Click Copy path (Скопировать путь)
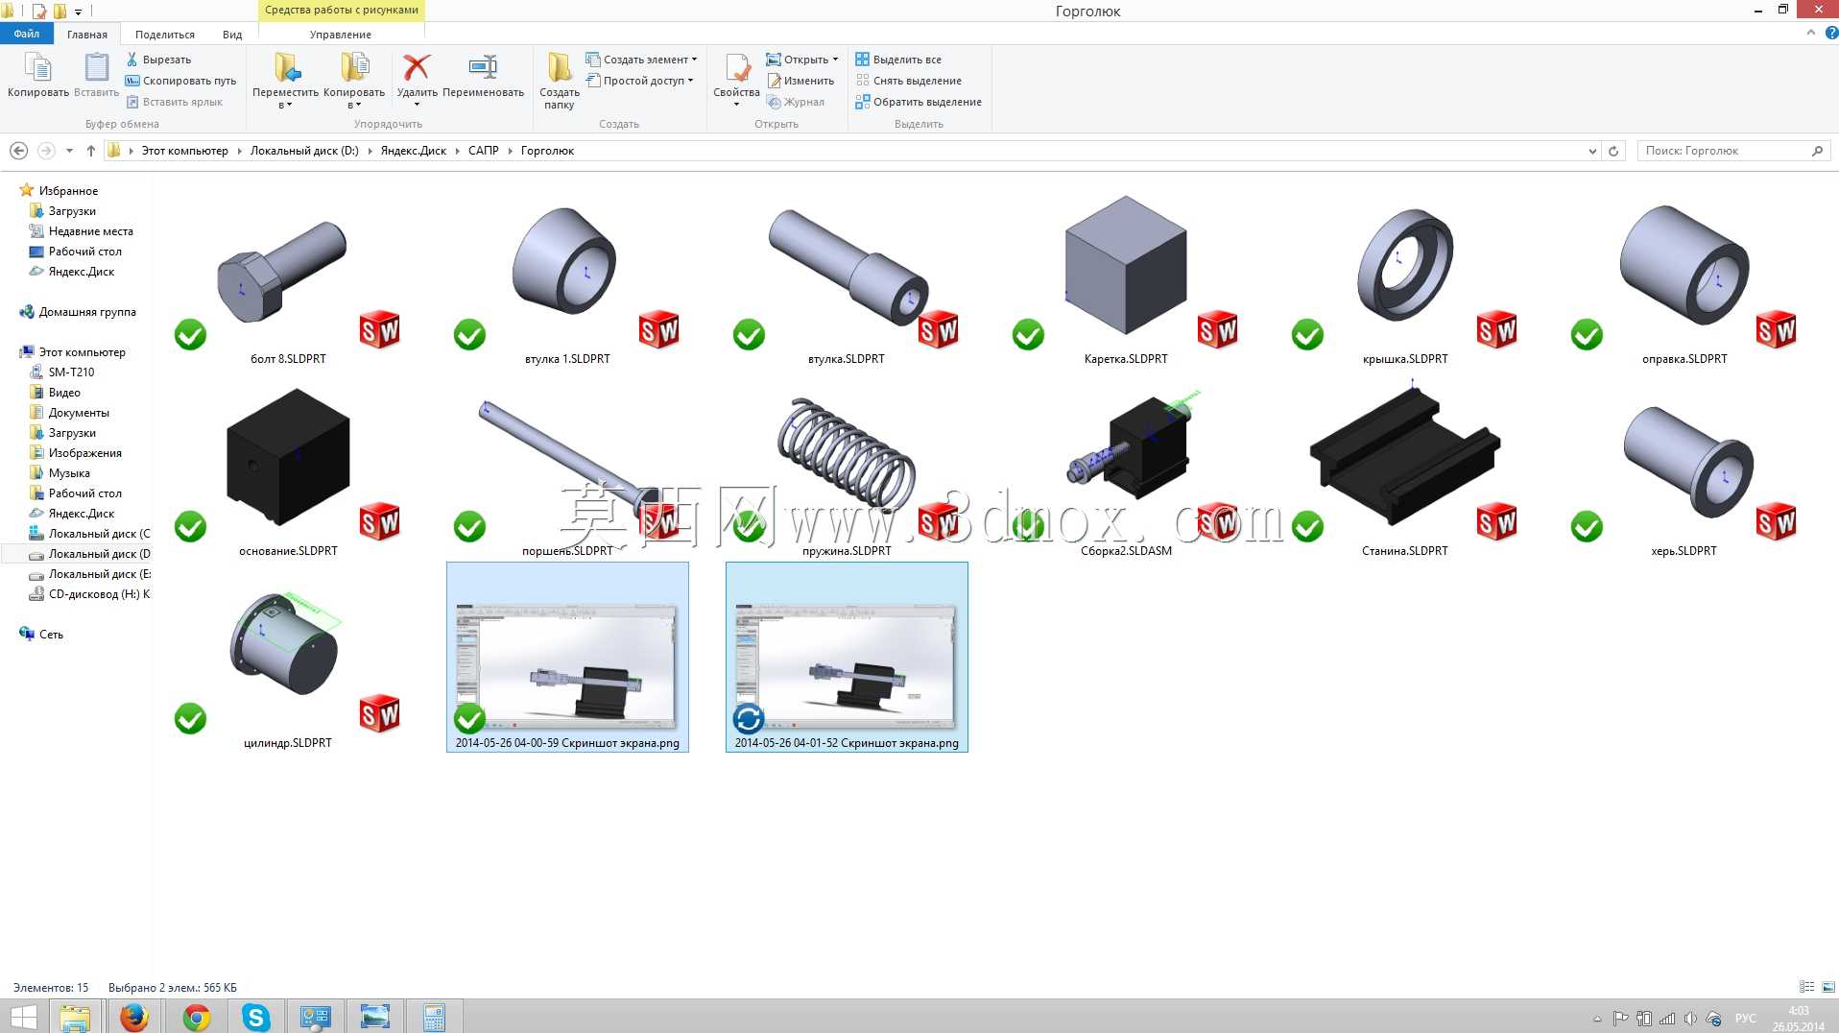This screenshot has width=1839, height=1033. tap(180, 81)
